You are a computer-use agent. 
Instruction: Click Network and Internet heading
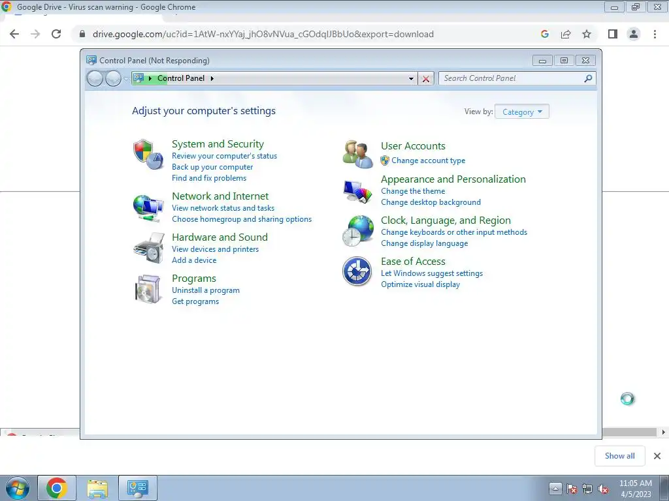(x=220, y=196)
